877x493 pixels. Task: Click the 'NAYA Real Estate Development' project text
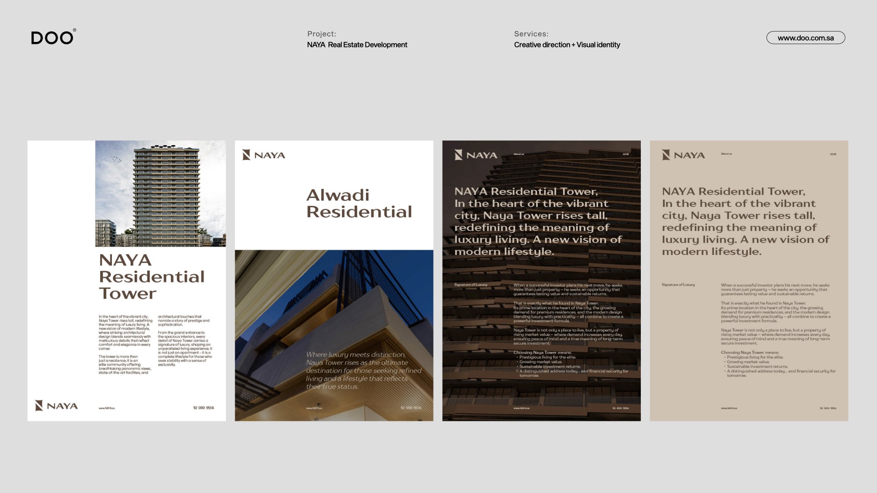(x=357, y=45)
